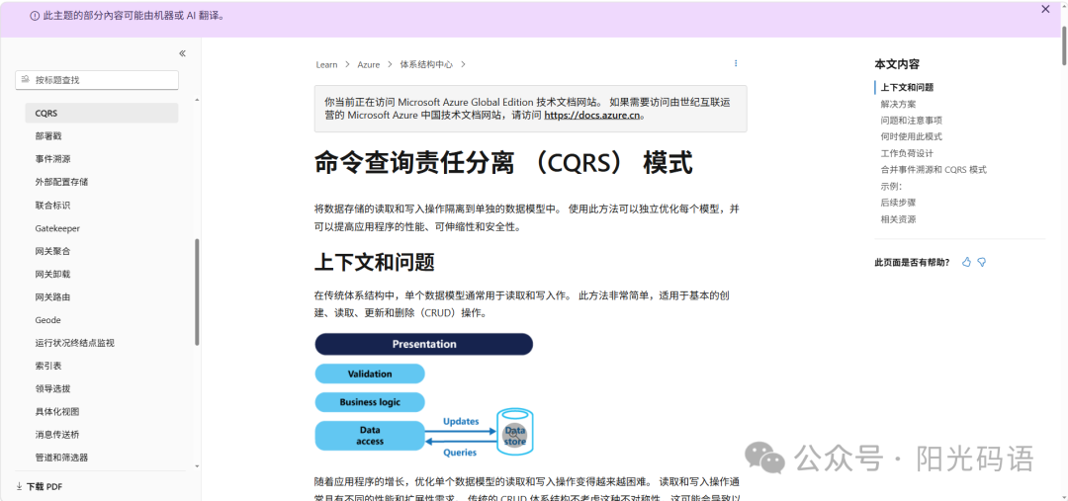The height and width of the screenshot is (501, 1068).
Task: Jump to 相关资源 section
Action: click(898, 219)
